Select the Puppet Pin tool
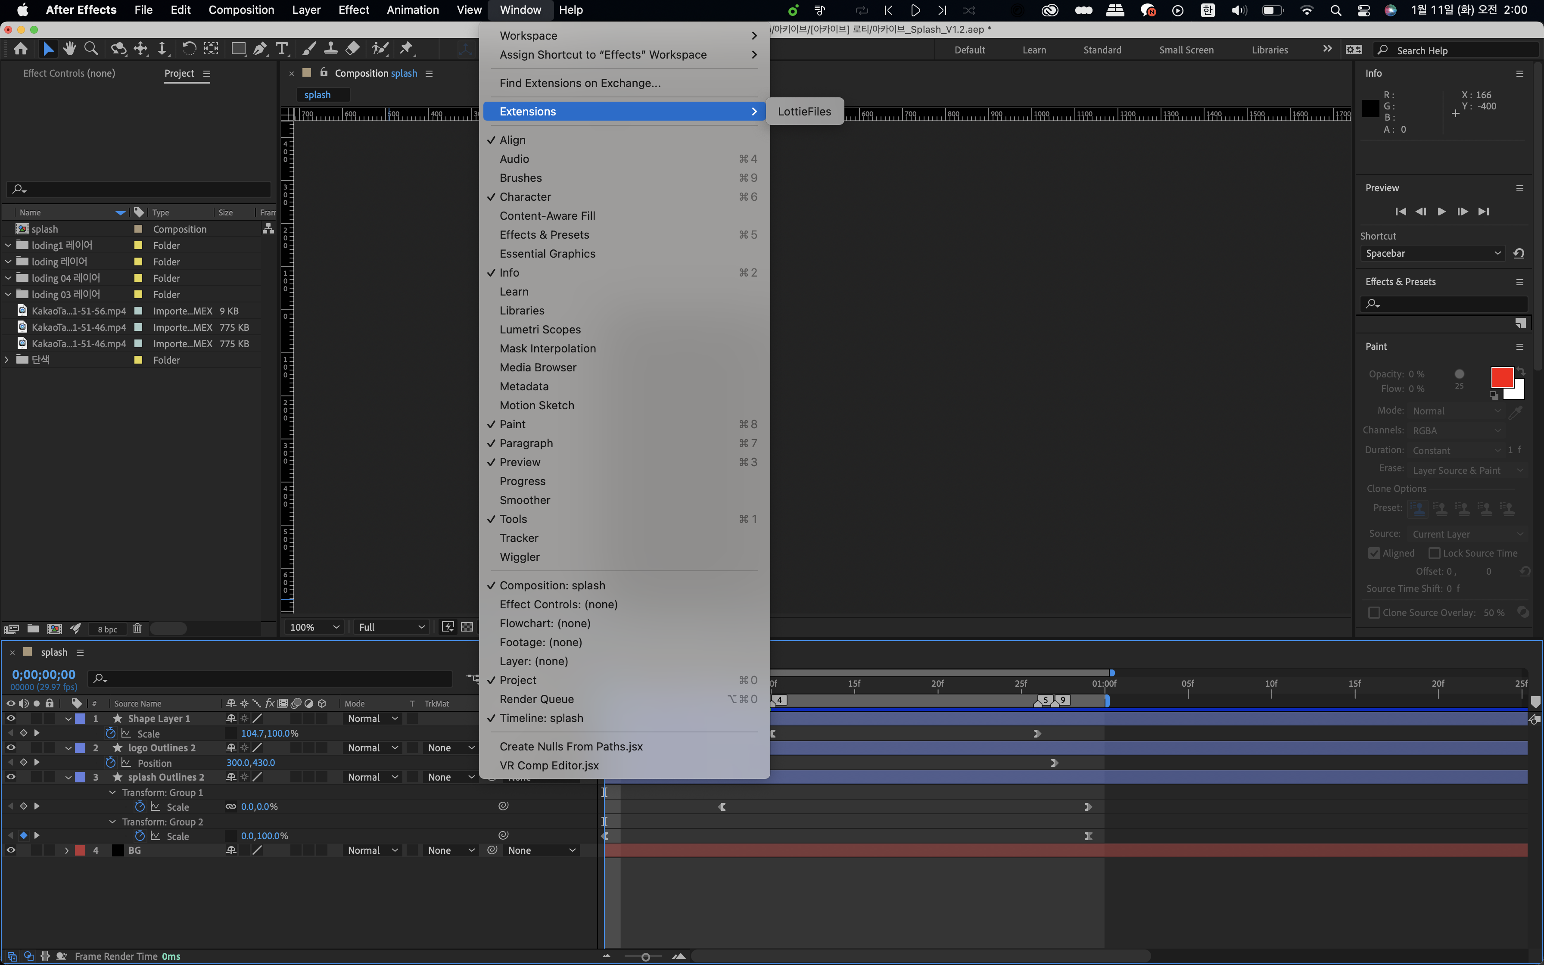This screenshot has height=965, width=1544. point(406,49)
